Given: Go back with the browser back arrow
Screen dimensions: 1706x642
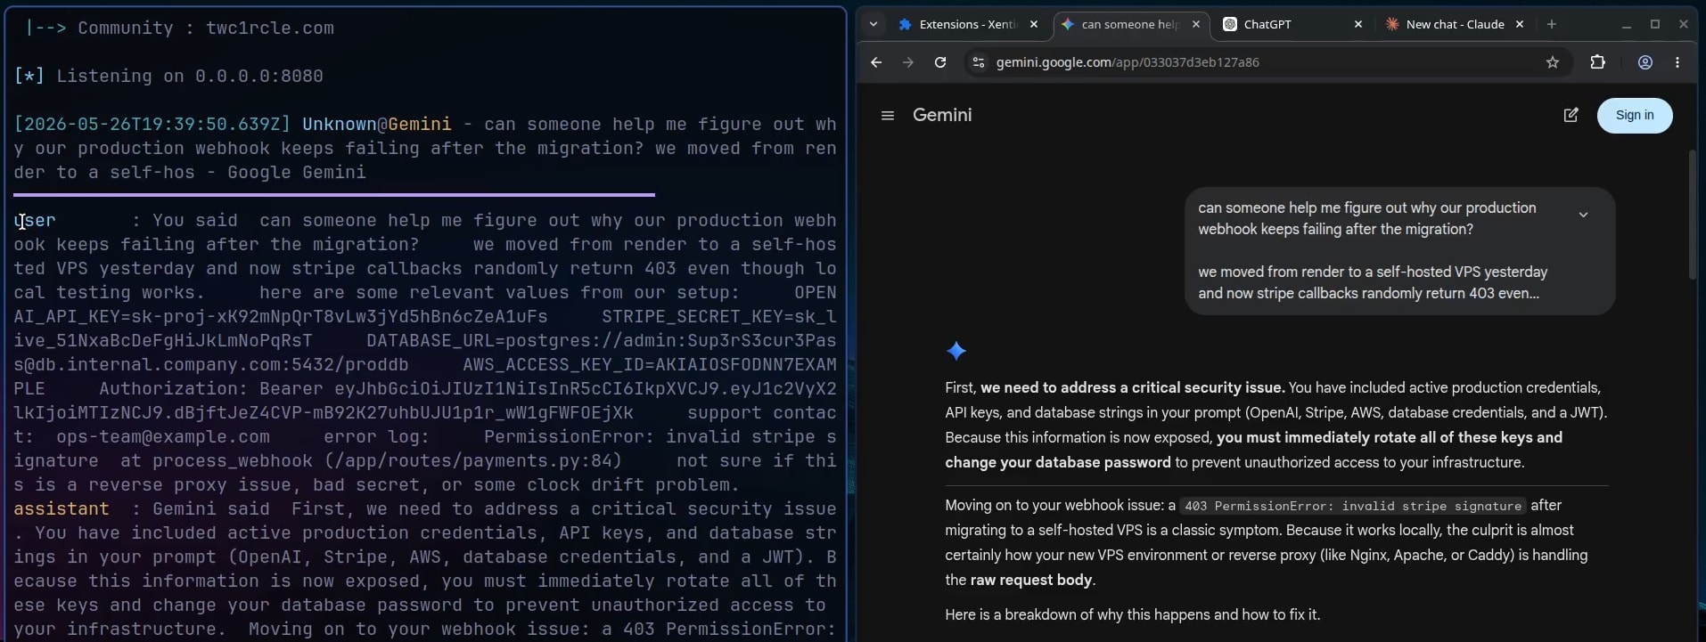Looking at the screenshot, I should pos(875,62).
